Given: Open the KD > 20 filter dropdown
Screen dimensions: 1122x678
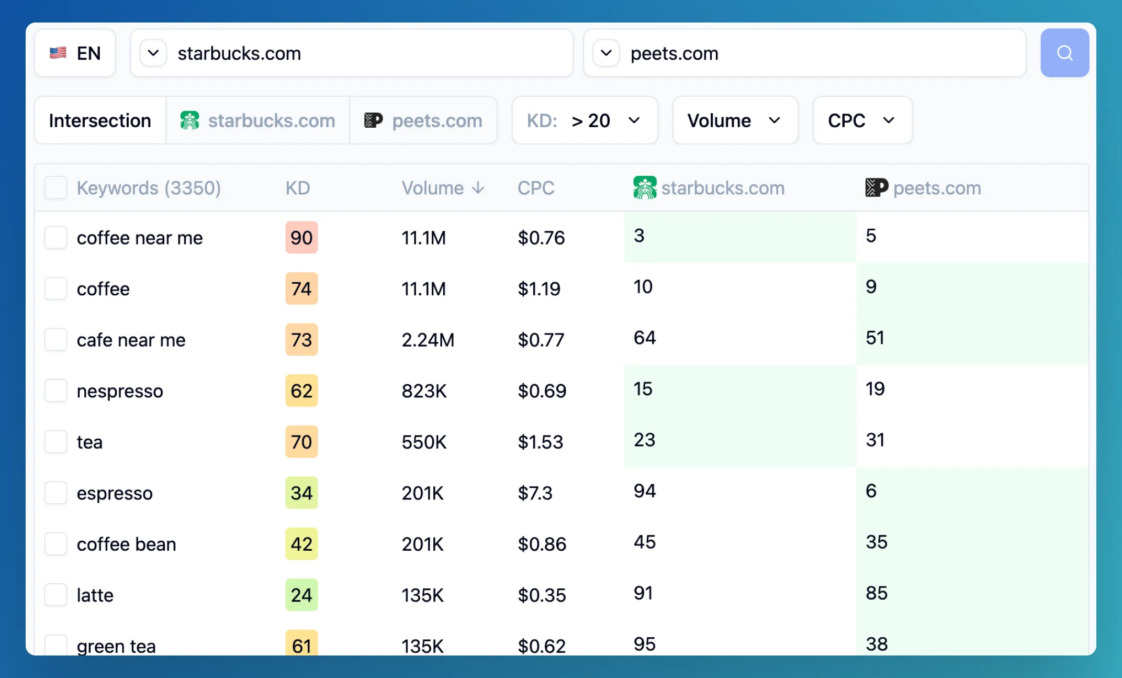Looking at the screenshot, I should (x=585, y=120).
